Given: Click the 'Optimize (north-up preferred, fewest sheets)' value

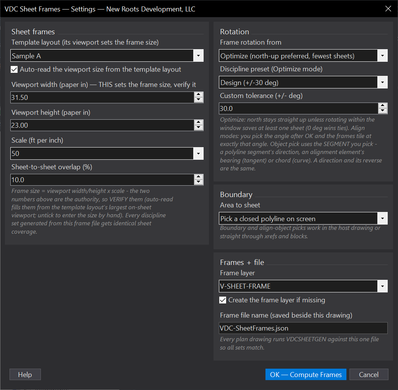Looking at the screenshot, I should click(x=287, y=56).
